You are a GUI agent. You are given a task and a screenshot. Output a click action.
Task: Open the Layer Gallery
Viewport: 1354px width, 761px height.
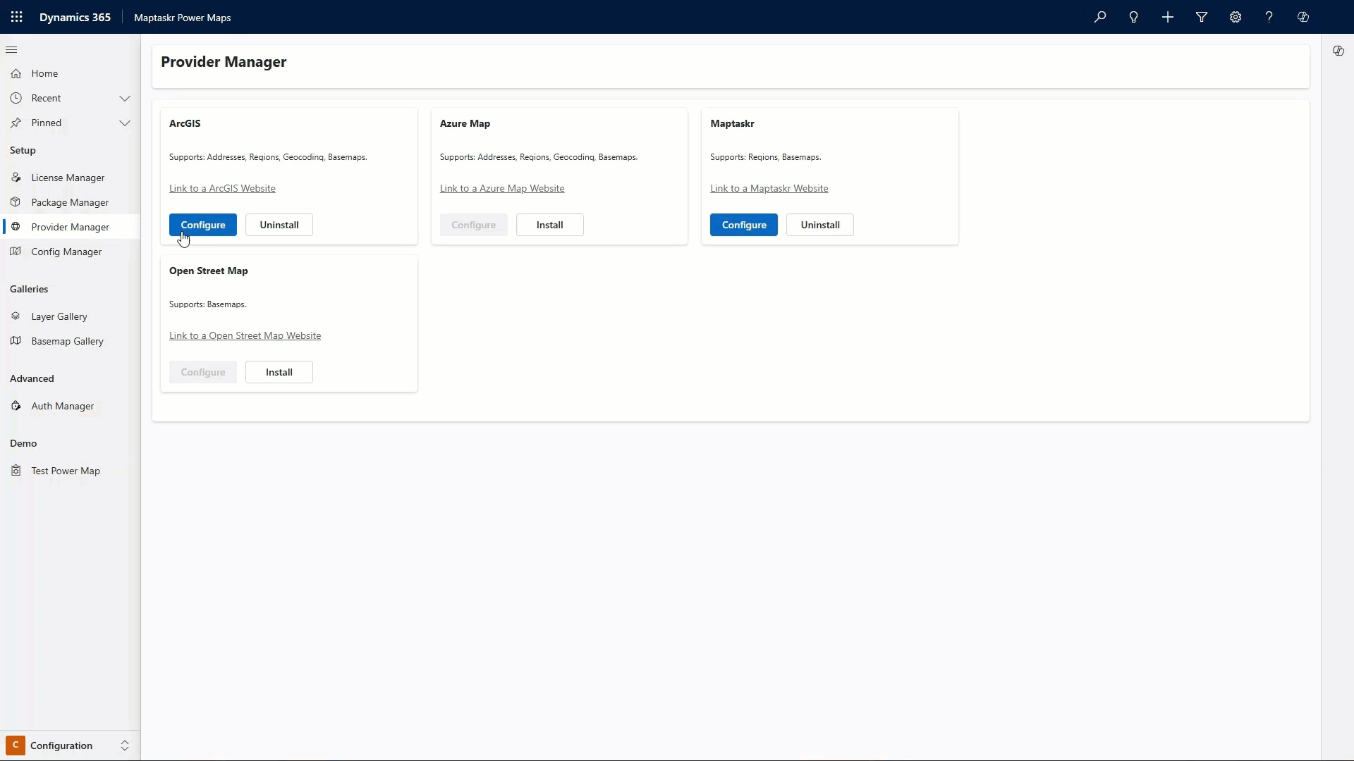pos(59,316)
